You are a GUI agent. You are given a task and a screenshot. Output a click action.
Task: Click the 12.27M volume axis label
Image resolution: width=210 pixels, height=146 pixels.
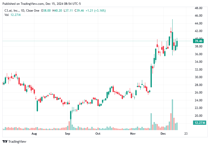(199, 123)
